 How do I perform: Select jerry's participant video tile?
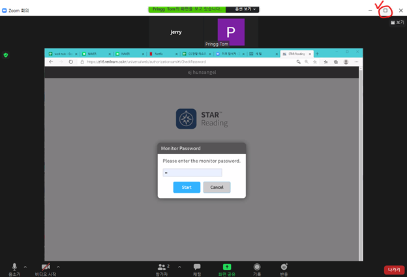point(176,32)
